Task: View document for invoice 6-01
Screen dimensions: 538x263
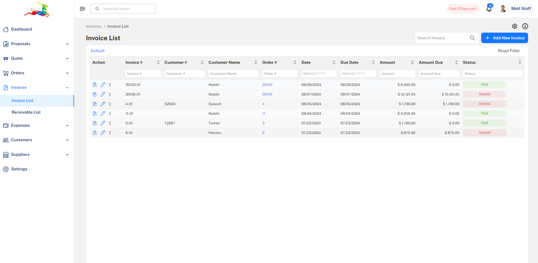Action: [95, 133]
